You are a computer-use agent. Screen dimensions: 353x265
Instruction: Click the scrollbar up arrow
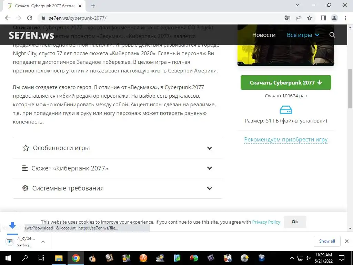[350, 28]
